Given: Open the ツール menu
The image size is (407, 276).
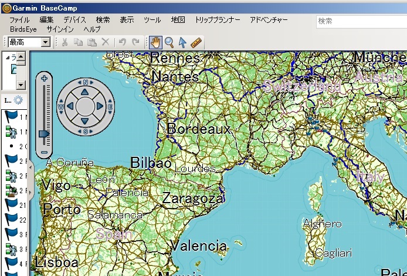Looking at the screenshot, I should (x=152, y=20).
